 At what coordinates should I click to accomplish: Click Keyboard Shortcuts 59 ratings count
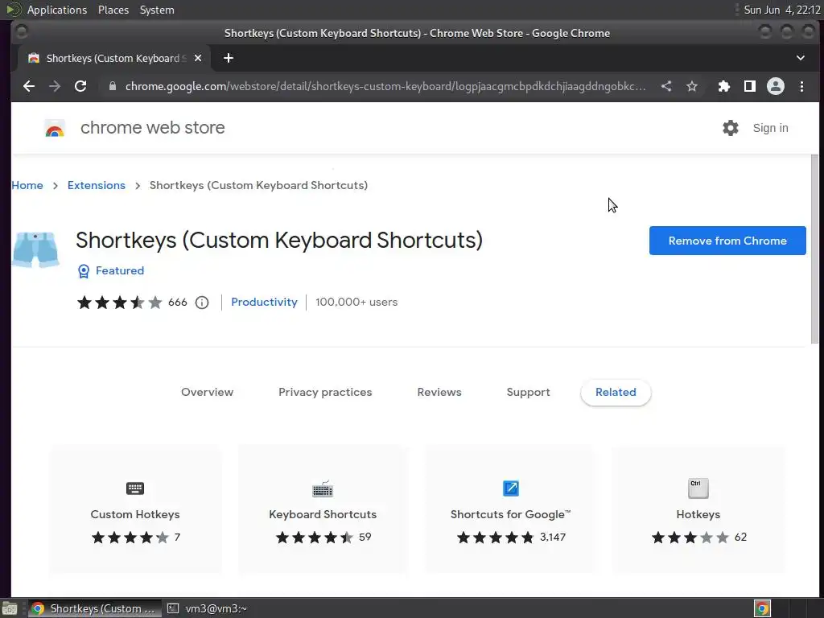365,537
